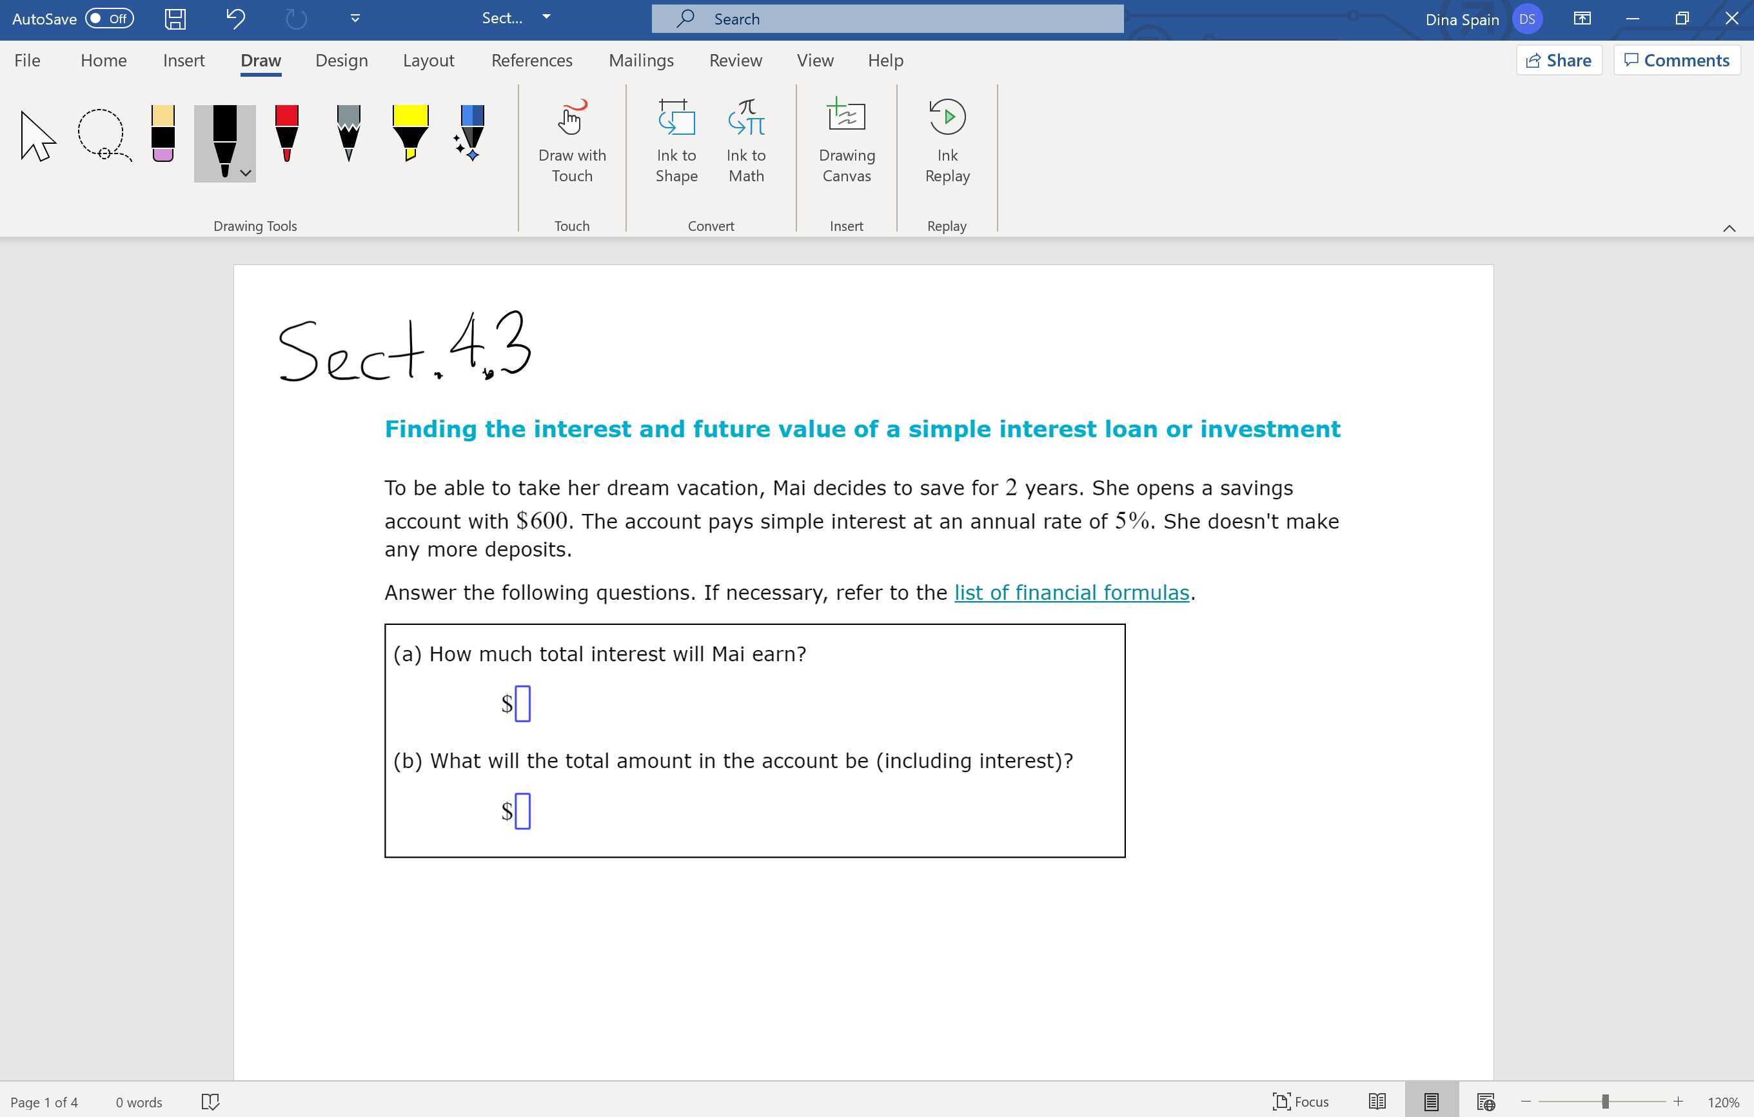Viewport: 1754px width, 1117px height.
Task: Toggle Draw with Touch mode
Action: pos(572,141)
